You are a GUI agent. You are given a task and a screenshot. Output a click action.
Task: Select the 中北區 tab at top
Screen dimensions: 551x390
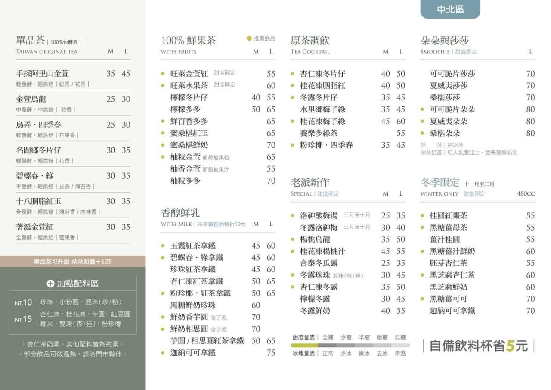click(450, 9)
